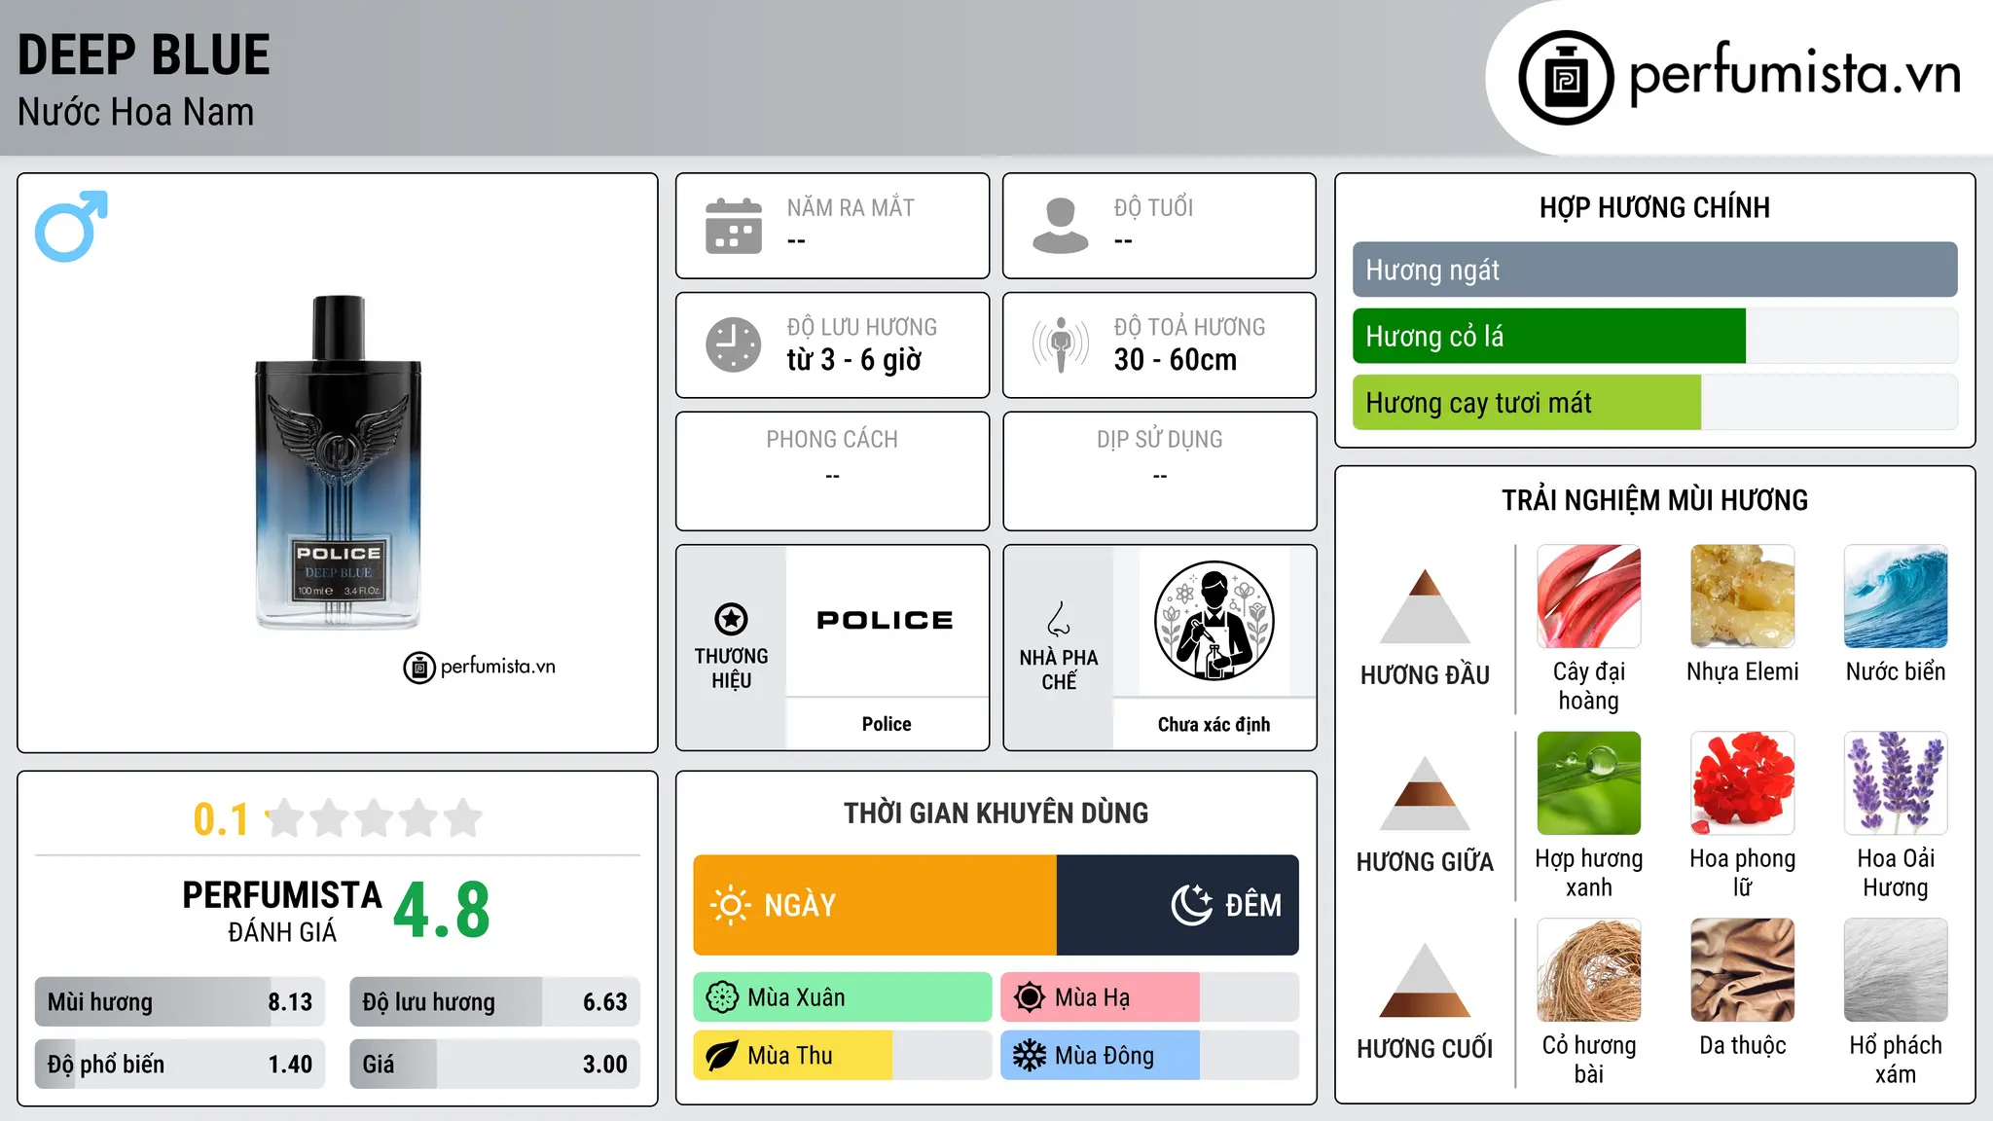
Task: Click the Giá 3.00 score bar
Action: [x=494, y=1065]
